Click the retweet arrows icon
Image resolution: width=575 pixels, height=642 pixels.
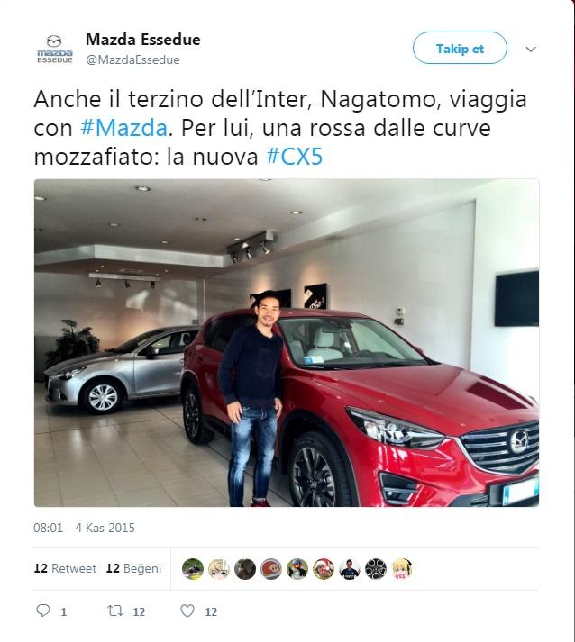(x=115, y=610)
